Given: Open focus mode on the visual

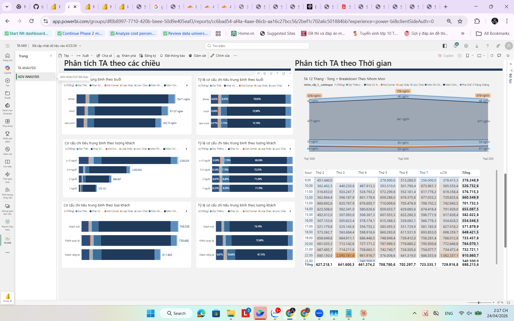Looking at the screenshot, I should 284,73.
